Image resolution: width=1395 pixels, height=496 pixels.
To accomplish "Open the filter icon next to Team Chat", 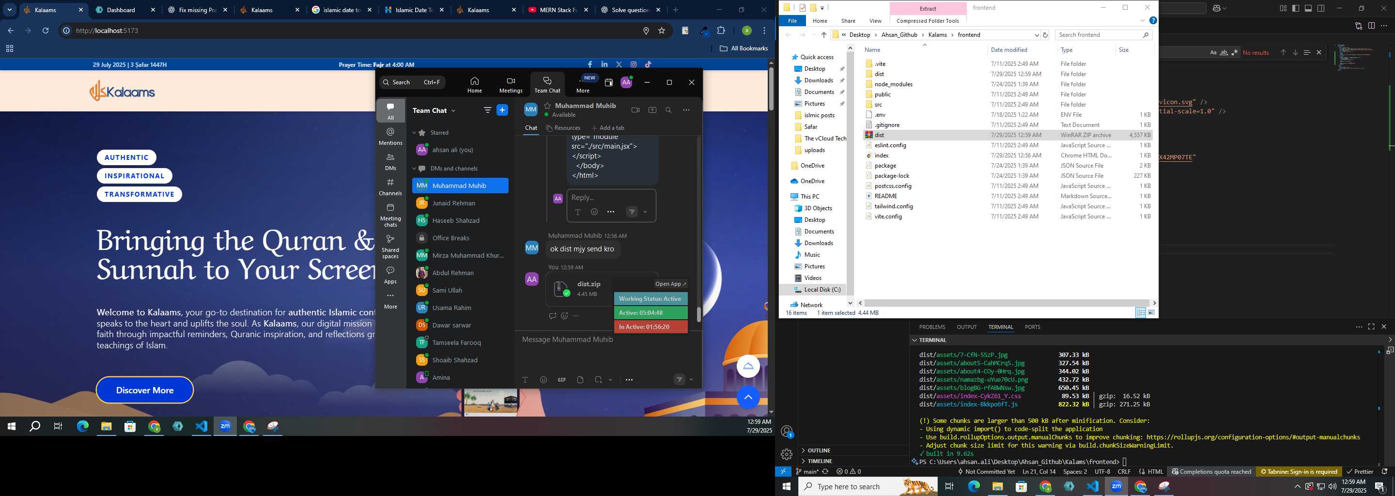I will (487, 110).
